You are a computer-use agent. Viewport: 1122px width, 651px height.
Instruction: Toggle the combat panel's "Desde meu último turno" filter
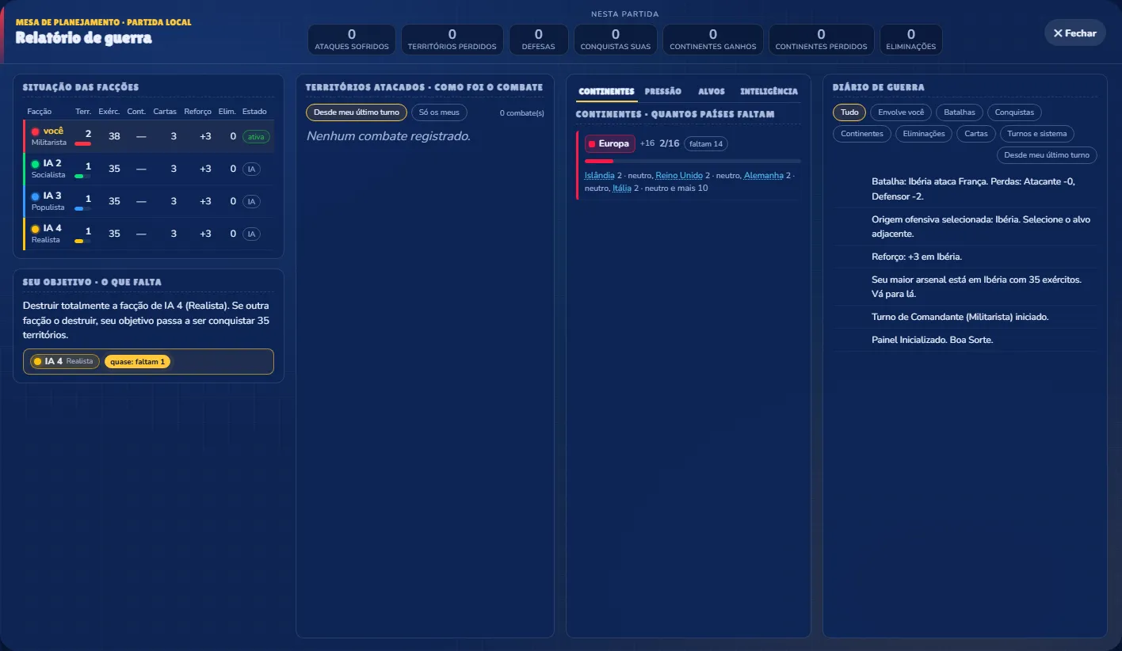[357, 112]
